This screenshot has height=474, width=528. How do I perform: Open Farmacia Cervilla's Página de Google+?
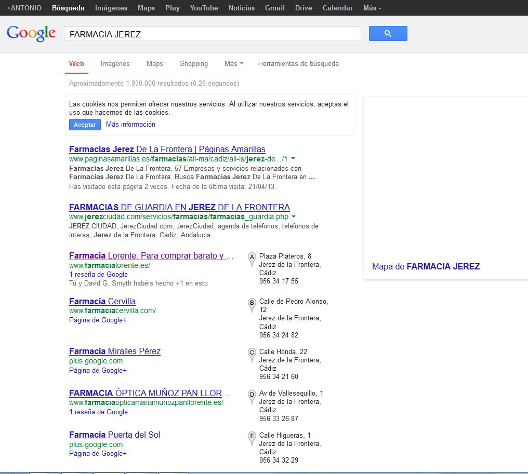point(98,320)
